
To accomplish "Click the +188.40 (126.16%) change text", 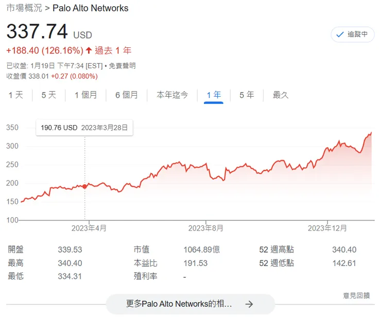I will 45,50.
